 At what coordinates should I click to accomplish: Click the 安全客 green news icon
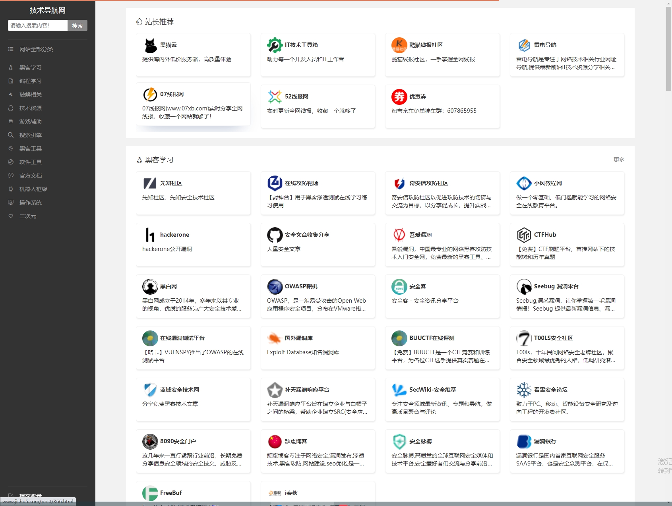coord(399,287)
